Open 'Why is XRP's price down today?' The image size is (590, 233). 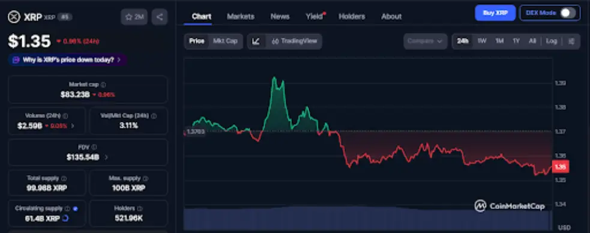68,60
